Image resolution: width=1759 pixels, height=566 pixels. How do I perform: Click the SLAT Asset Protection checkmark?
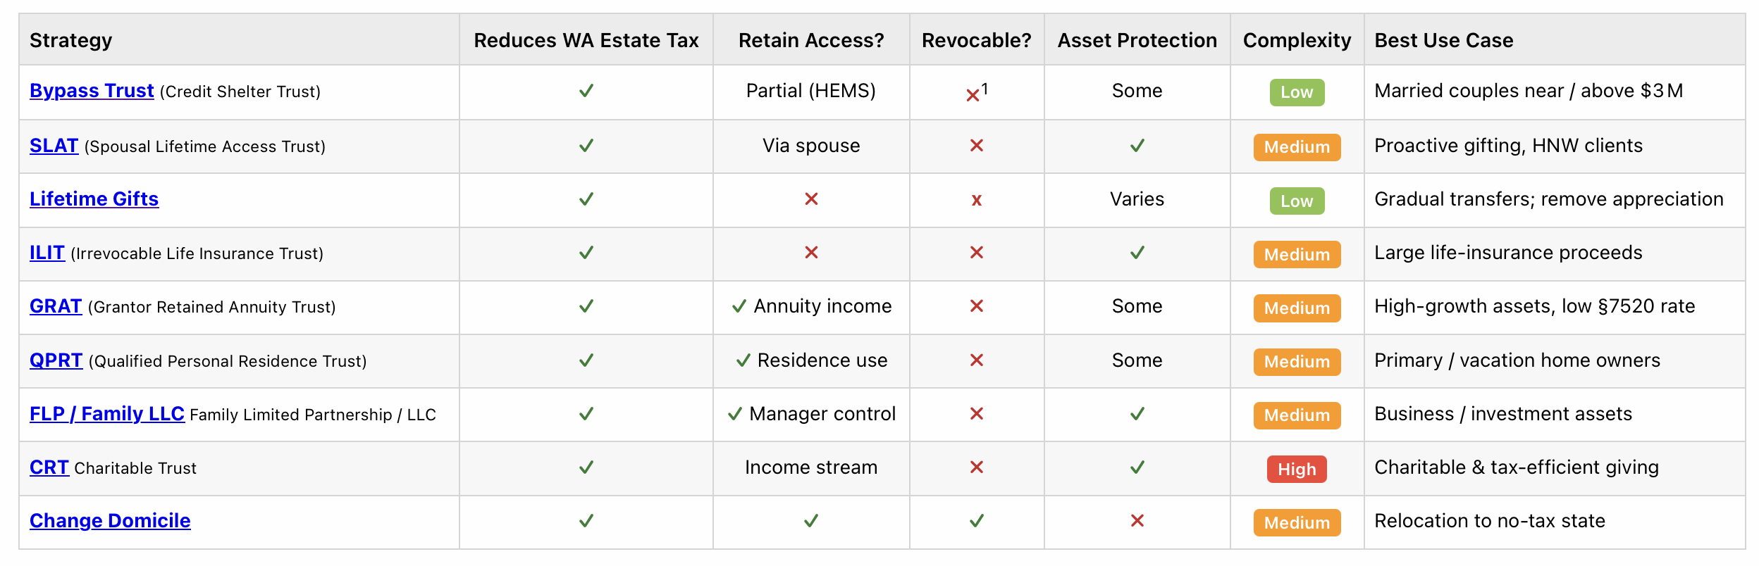coord(1137,146)
